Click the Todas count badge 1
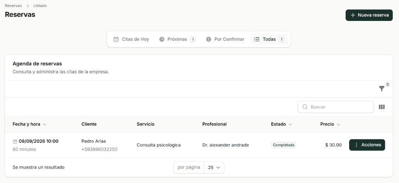This screenshot has width=399, height=183. click(x=281, y=39)
